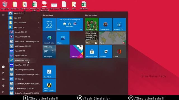Screen dimensions: 179x100
Task: Collapse the ANSYS 2020 R2 folder
Action: click(24, 27)
